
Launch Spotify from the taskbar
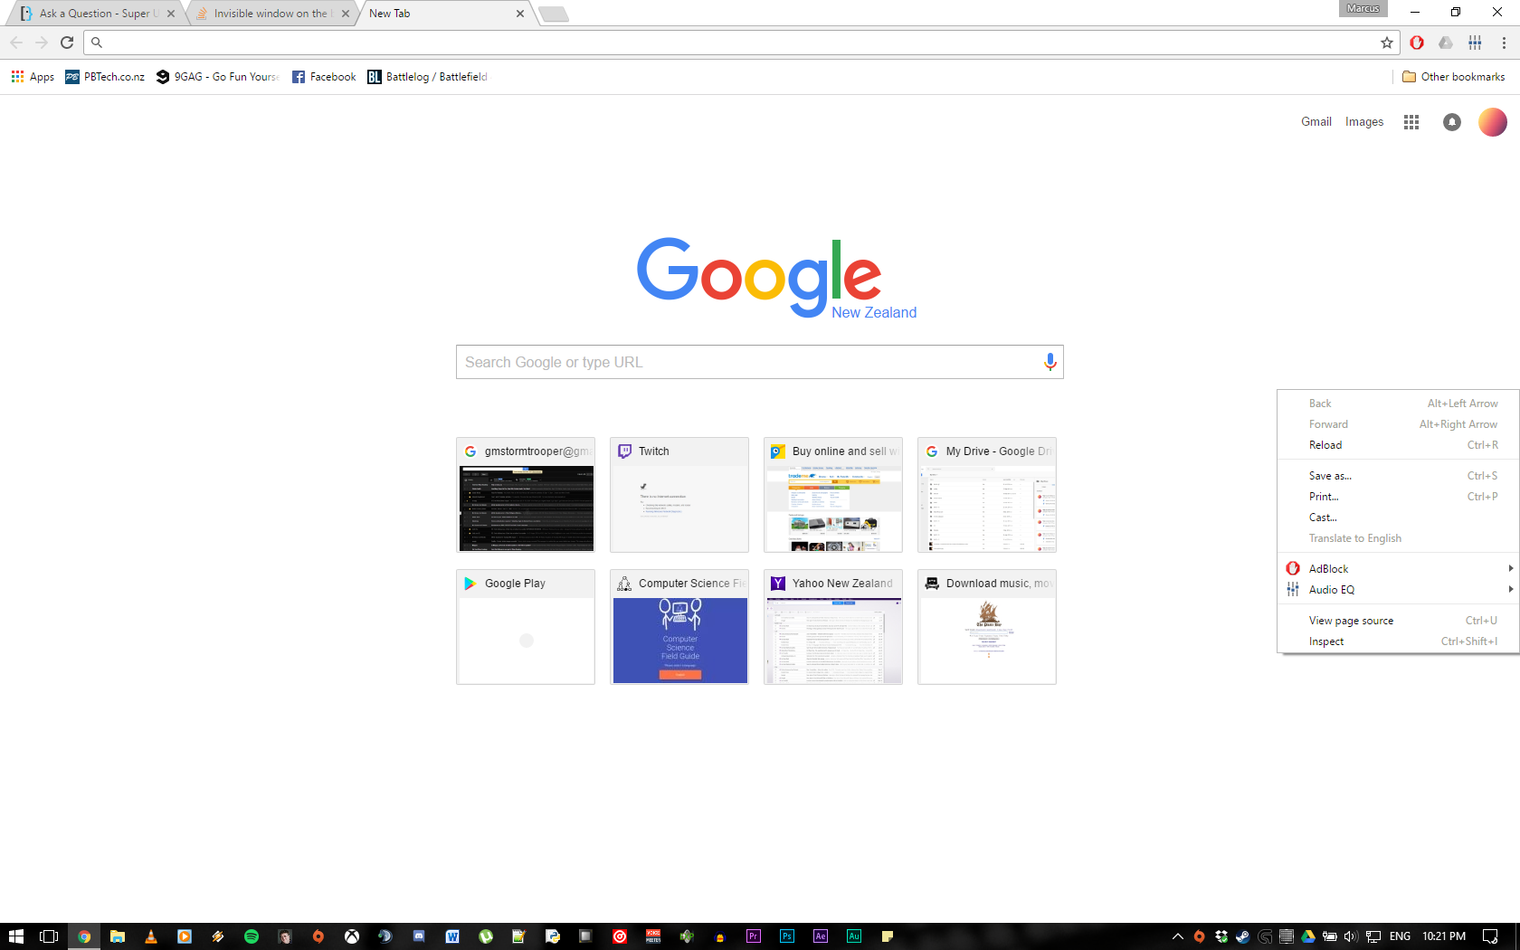pos(252,936)
